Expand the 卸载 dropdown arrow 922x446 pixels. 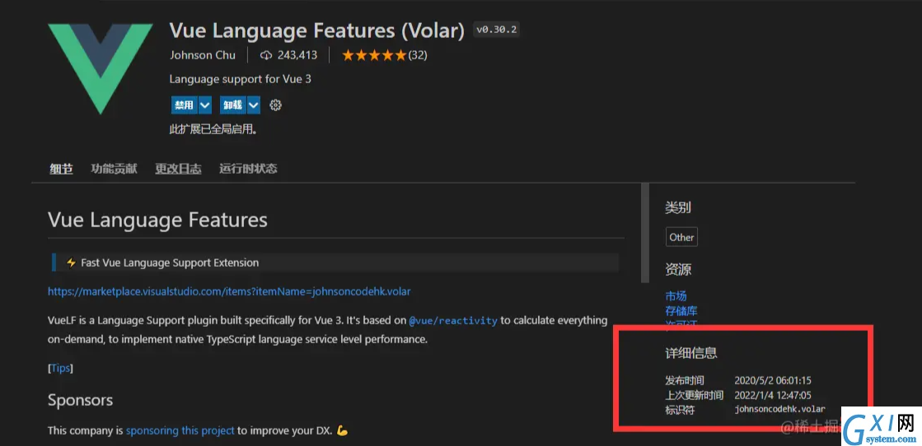point(254,105)
